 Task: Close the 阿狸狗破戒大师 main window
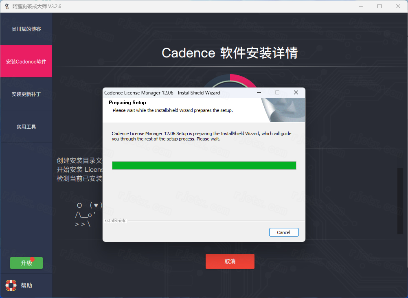[398, 6]
